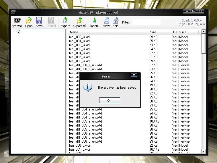Click the Browse IV toolbar icon
The width and height of the screenshot is (217, 163).
(17, 22)
